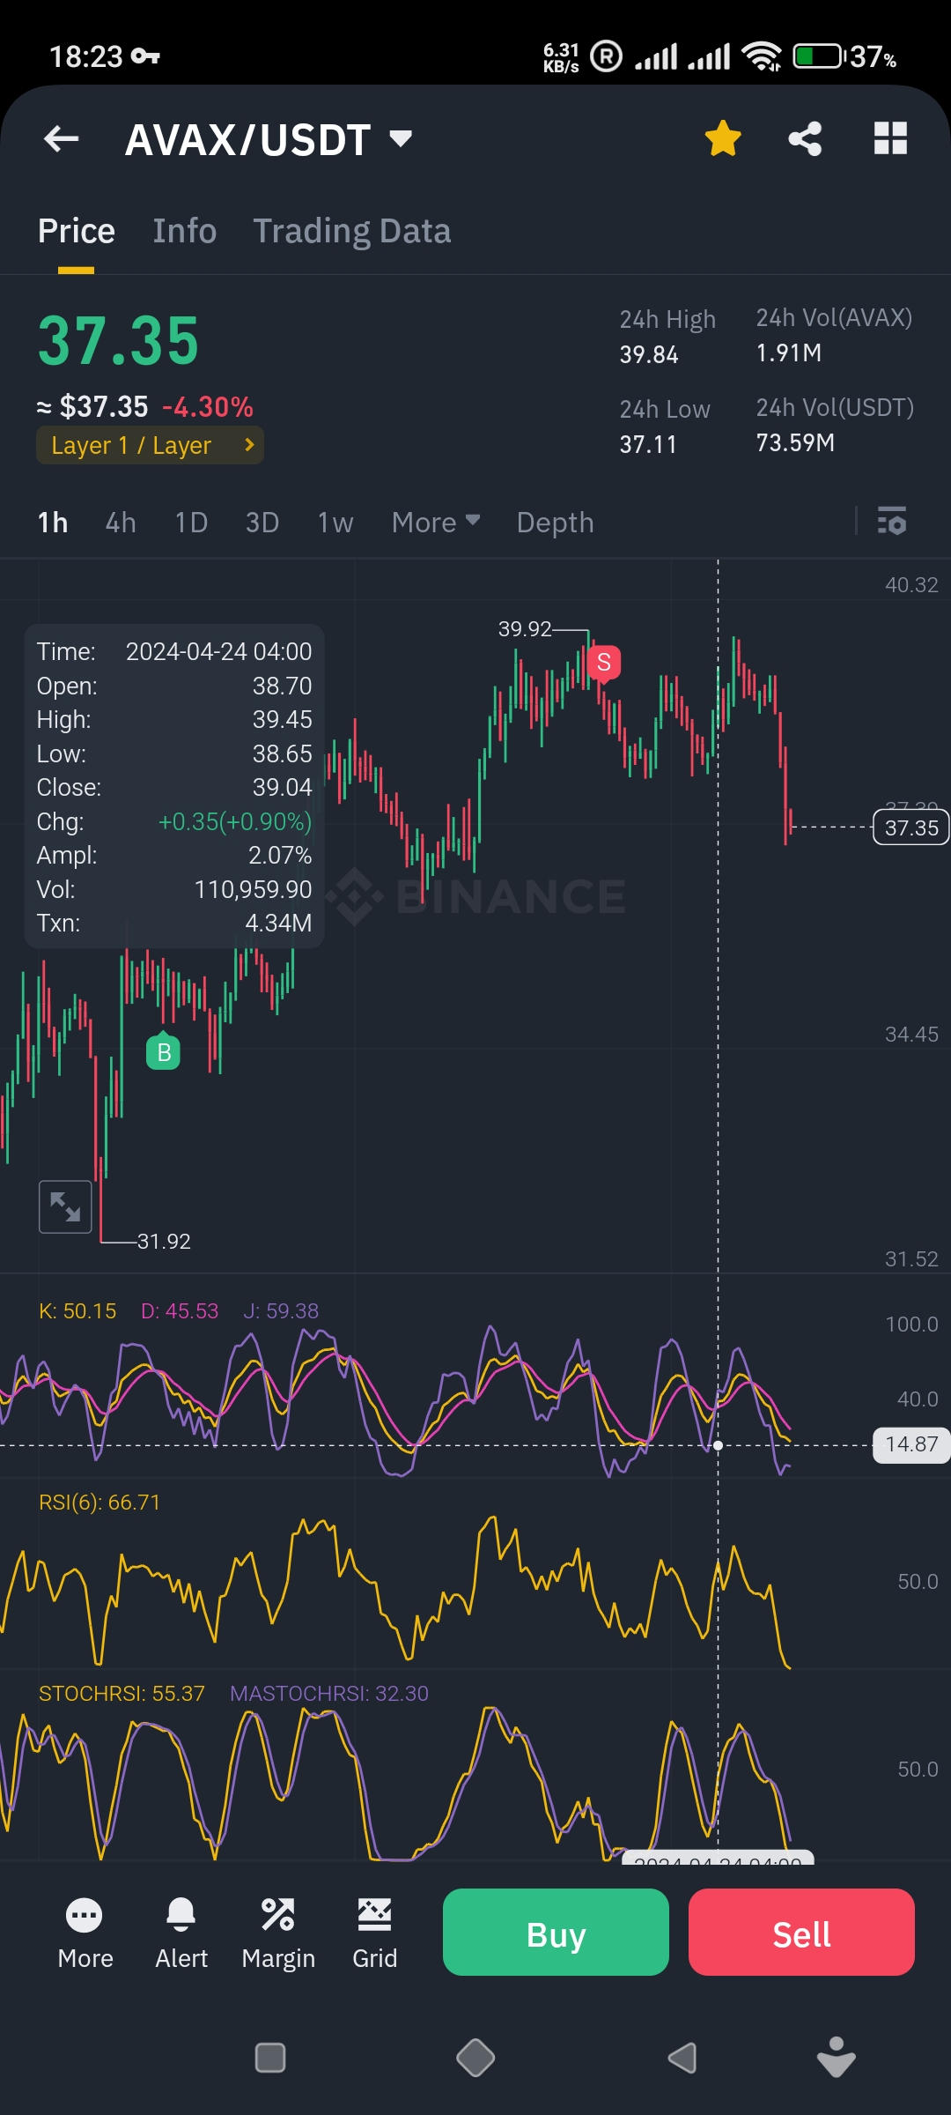The height and width of the screenshot is (2115, 951).
Task: Switch to the Trading Data tab
Action: [x=352, y=231]
